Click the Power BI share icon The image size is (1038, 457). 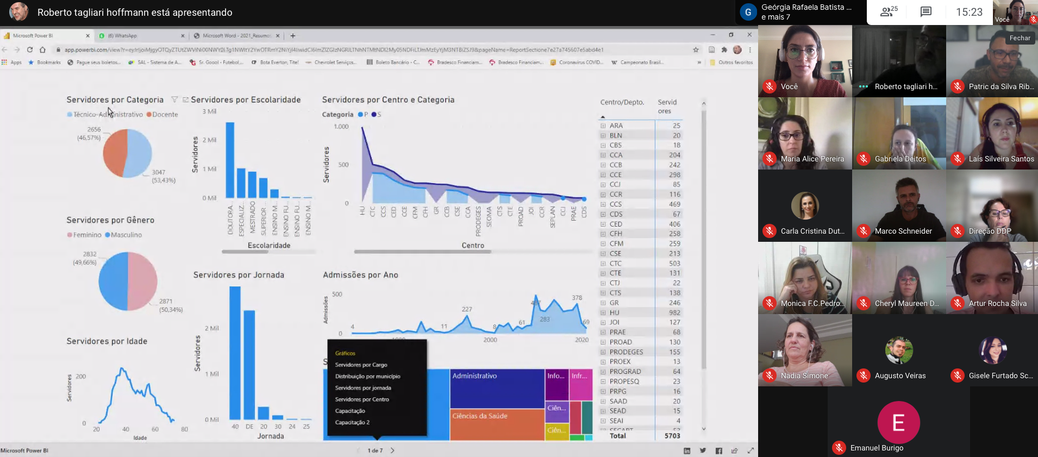point(735,450)
